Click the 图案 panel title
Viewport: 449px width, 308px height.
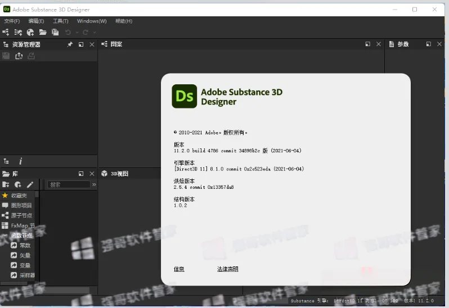pyautogui.click(x=116, y=44)
